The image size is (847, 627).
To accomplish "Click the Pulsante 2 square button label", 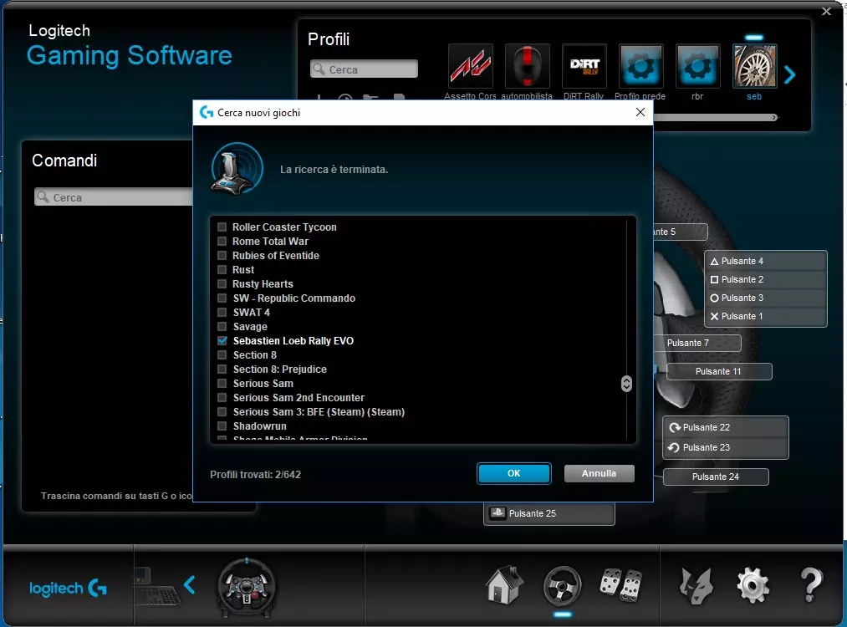I will [765, 279].
